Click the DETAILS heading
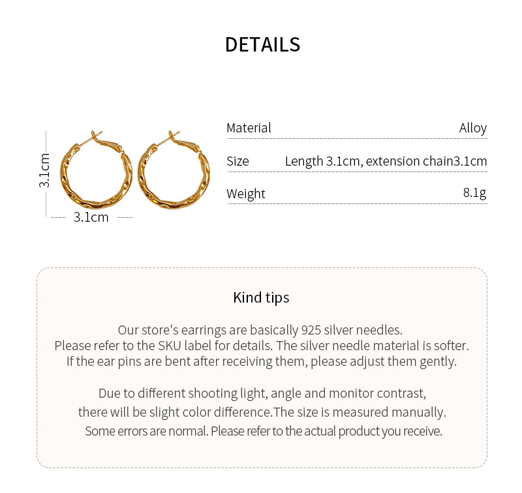 click(262, 44)
